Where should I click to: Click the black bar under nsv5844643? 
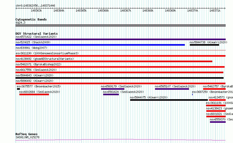pos(120,78)
